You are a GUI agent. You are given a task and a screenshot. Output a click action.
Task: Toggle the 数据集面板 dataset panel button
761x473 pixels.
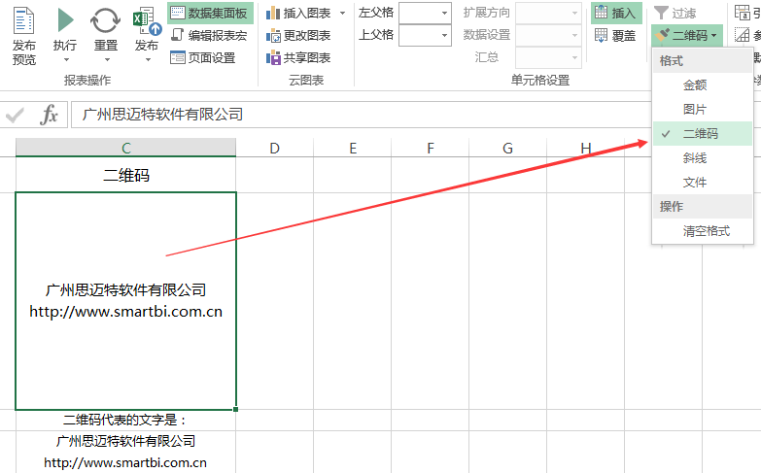210,13
